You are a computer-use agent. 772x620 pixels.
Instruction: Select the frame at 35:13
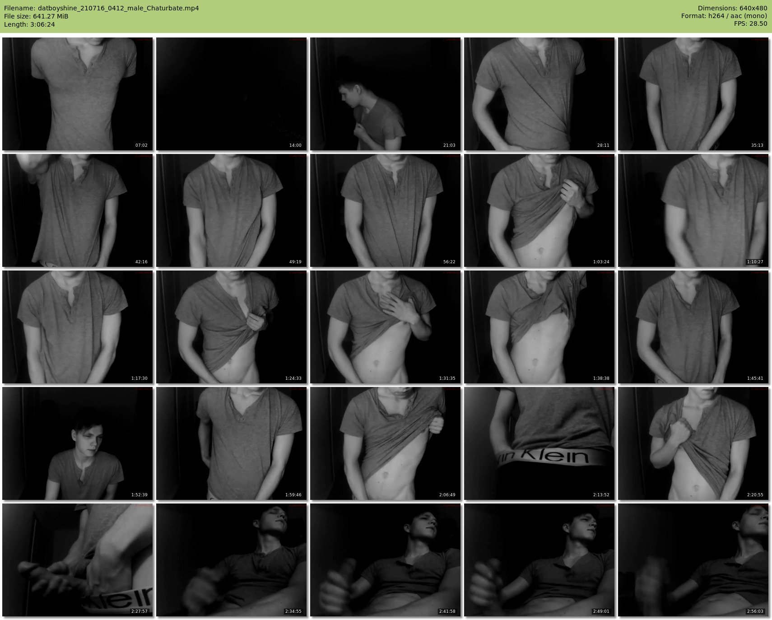tap(693, 94)
